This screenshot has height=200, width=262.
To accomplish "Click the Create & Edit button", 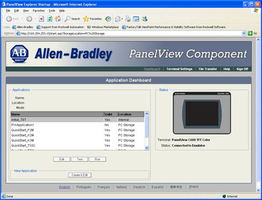I will tap(80, 175).
